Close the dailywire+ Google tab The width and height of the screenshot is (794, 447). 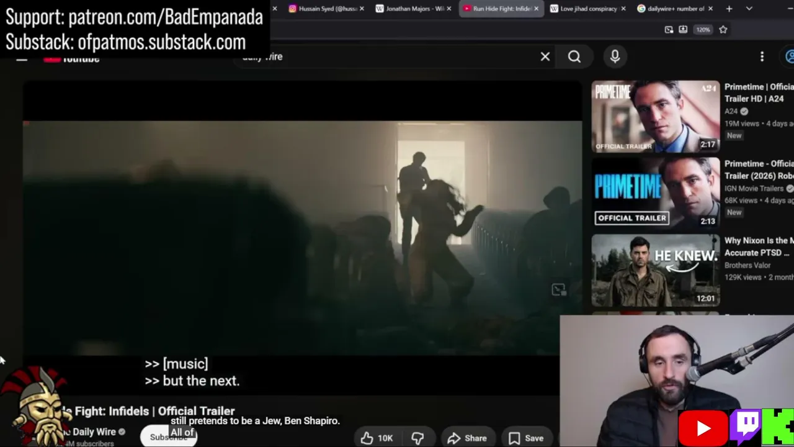click(710, 9)
